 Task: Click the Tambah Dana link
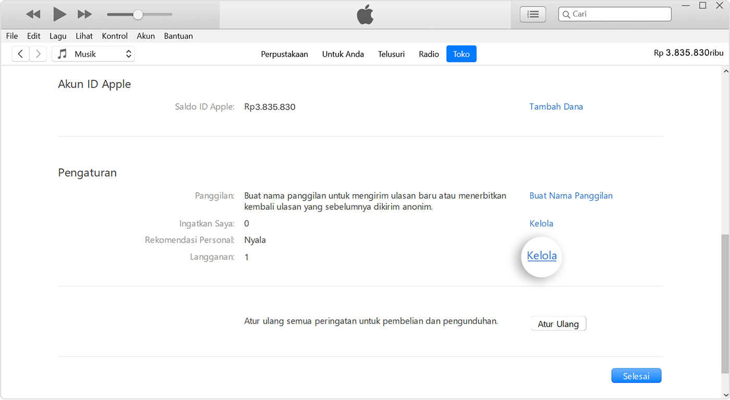[x=556, y=107]
